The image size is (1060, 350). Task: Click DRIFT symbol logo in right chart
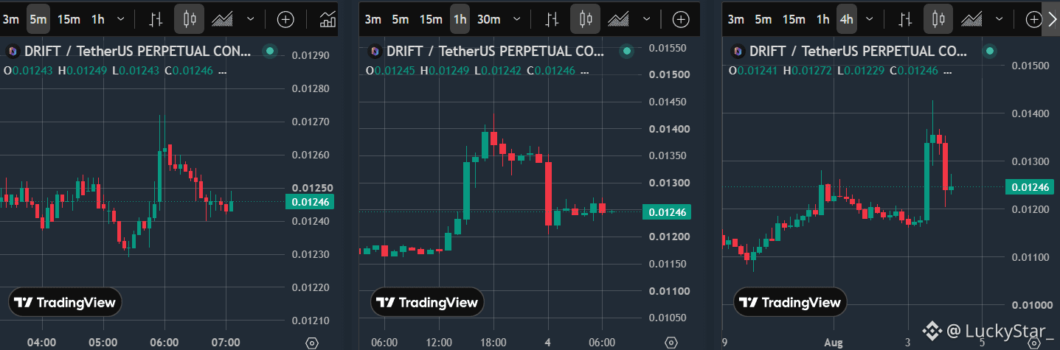pos(738,52)
